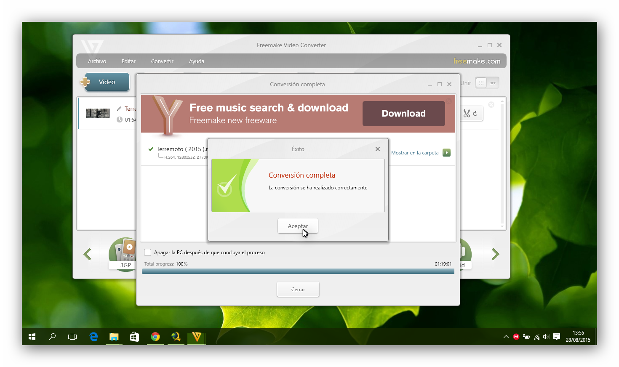The width and height of the screenshot is (619, 367).
Task: Open the Ayuda menu
Action: click(x=196, y=61)
